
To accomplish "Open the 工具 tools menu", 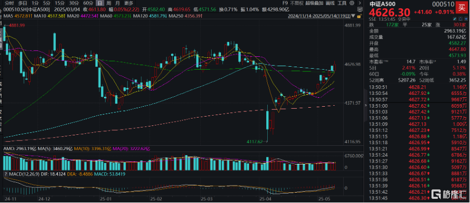I will click(342, 3).
